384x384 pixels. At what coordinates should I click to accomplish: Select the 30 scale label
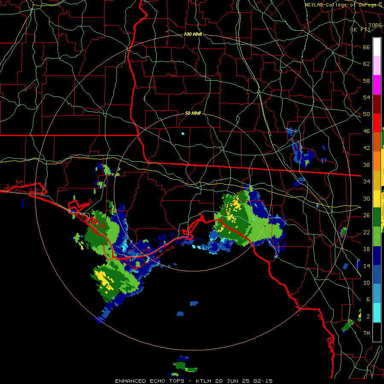click(367, 198)
